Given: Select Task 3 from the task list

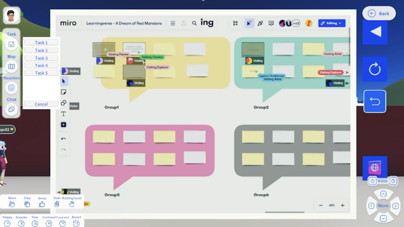Looking at the screenshot, I should pos(41,58).
